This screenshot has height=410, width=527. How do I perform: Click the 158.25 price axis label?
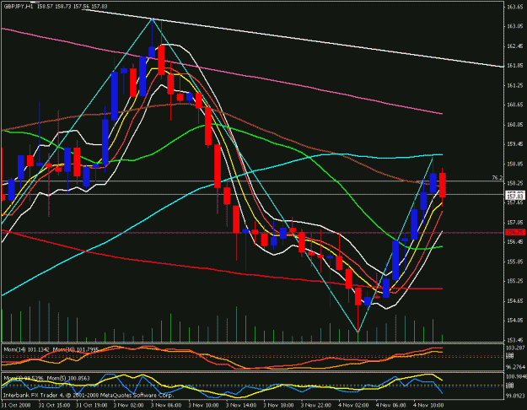514,183
